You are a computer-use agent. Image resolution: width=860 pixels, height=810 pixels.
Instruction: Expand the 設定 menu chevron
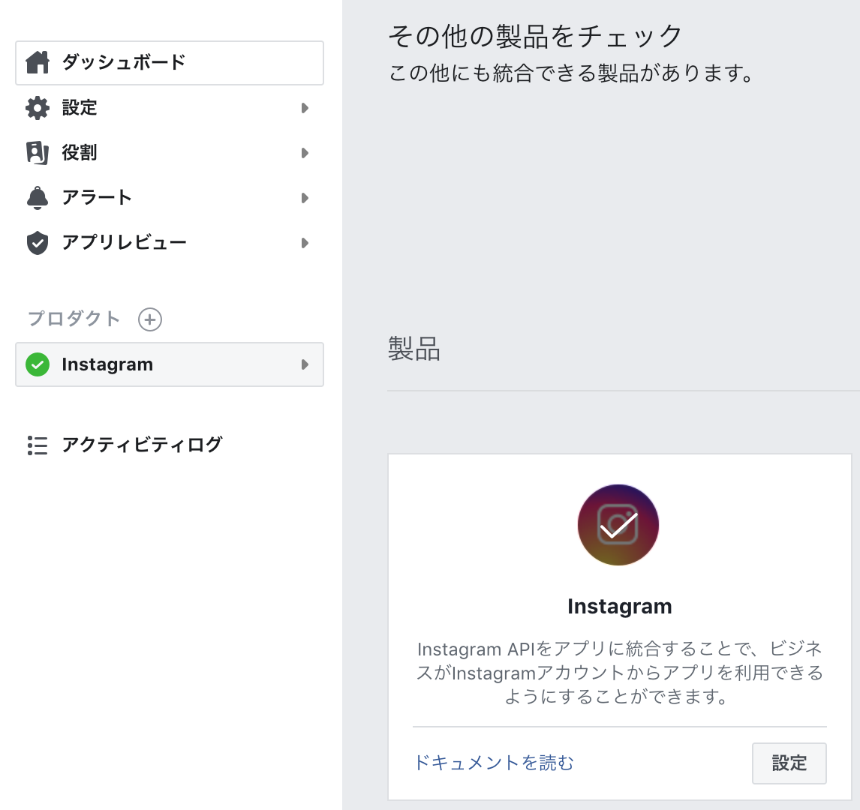[305, 107]
